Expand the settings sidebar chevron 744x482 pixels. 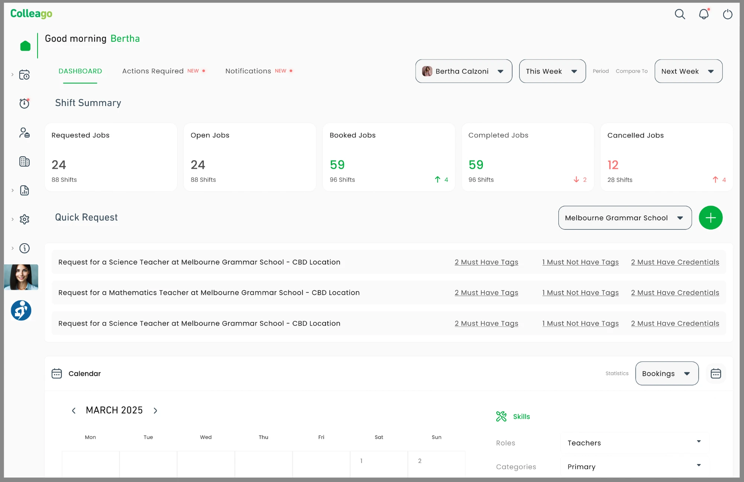[12, 219]
